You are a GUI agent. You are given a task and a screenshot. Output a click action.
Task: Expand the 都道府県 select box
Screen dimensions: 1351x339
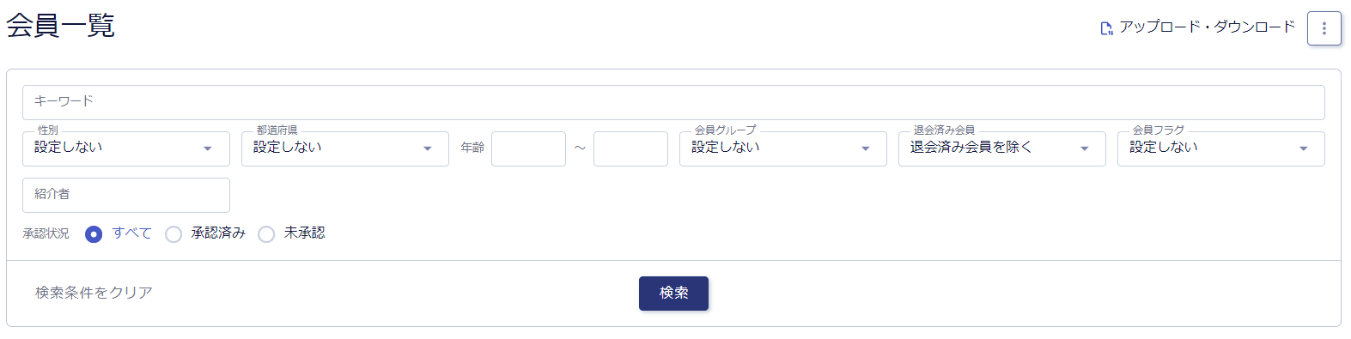[345, 148]
